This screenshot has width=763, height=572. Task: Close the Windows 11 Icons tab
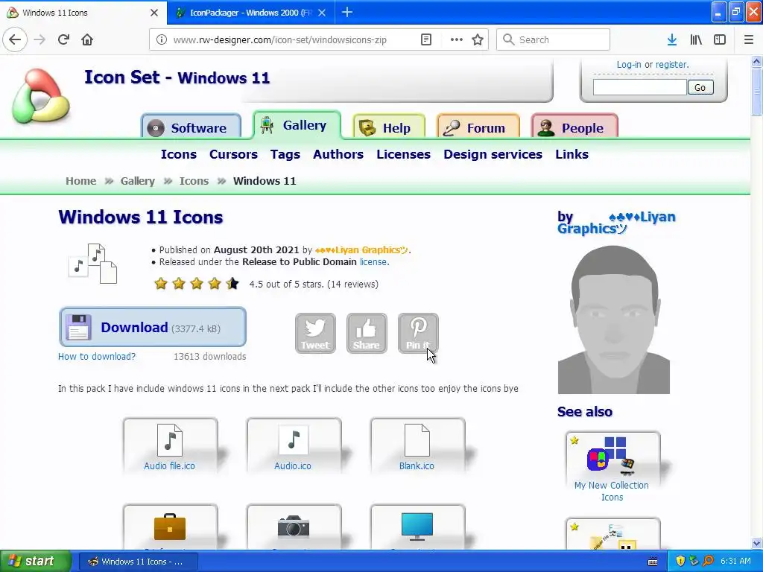[x=153, y=13]
